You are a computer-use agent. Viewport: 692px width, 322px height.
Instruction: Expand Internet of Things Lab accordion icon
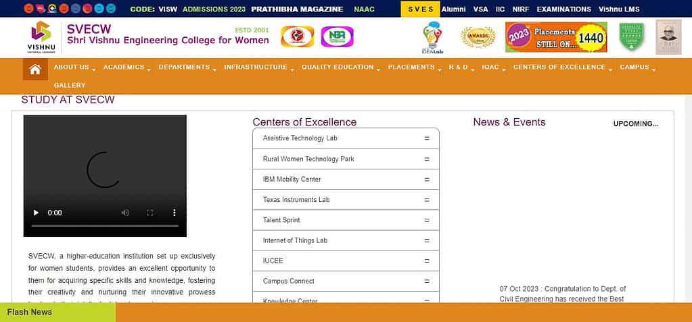click(x=427, y=240)
